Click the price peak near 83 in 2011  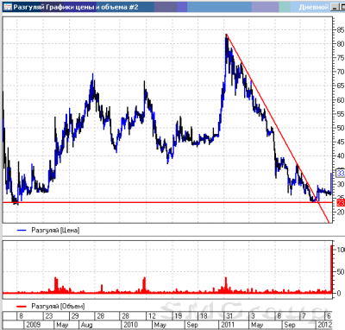(x=227, y=35)
